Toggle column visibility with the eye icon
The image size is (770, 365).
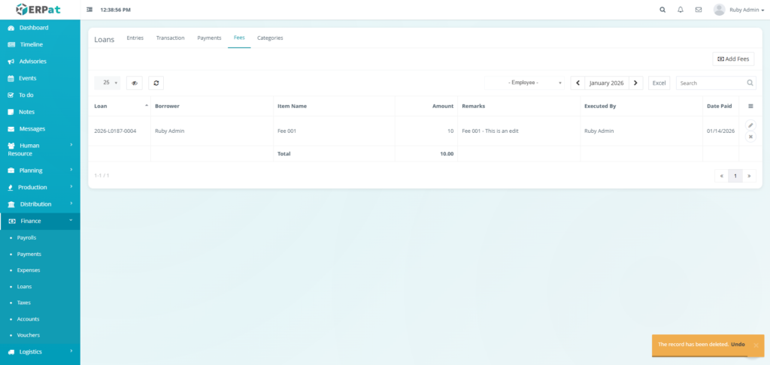coord(135,83)
